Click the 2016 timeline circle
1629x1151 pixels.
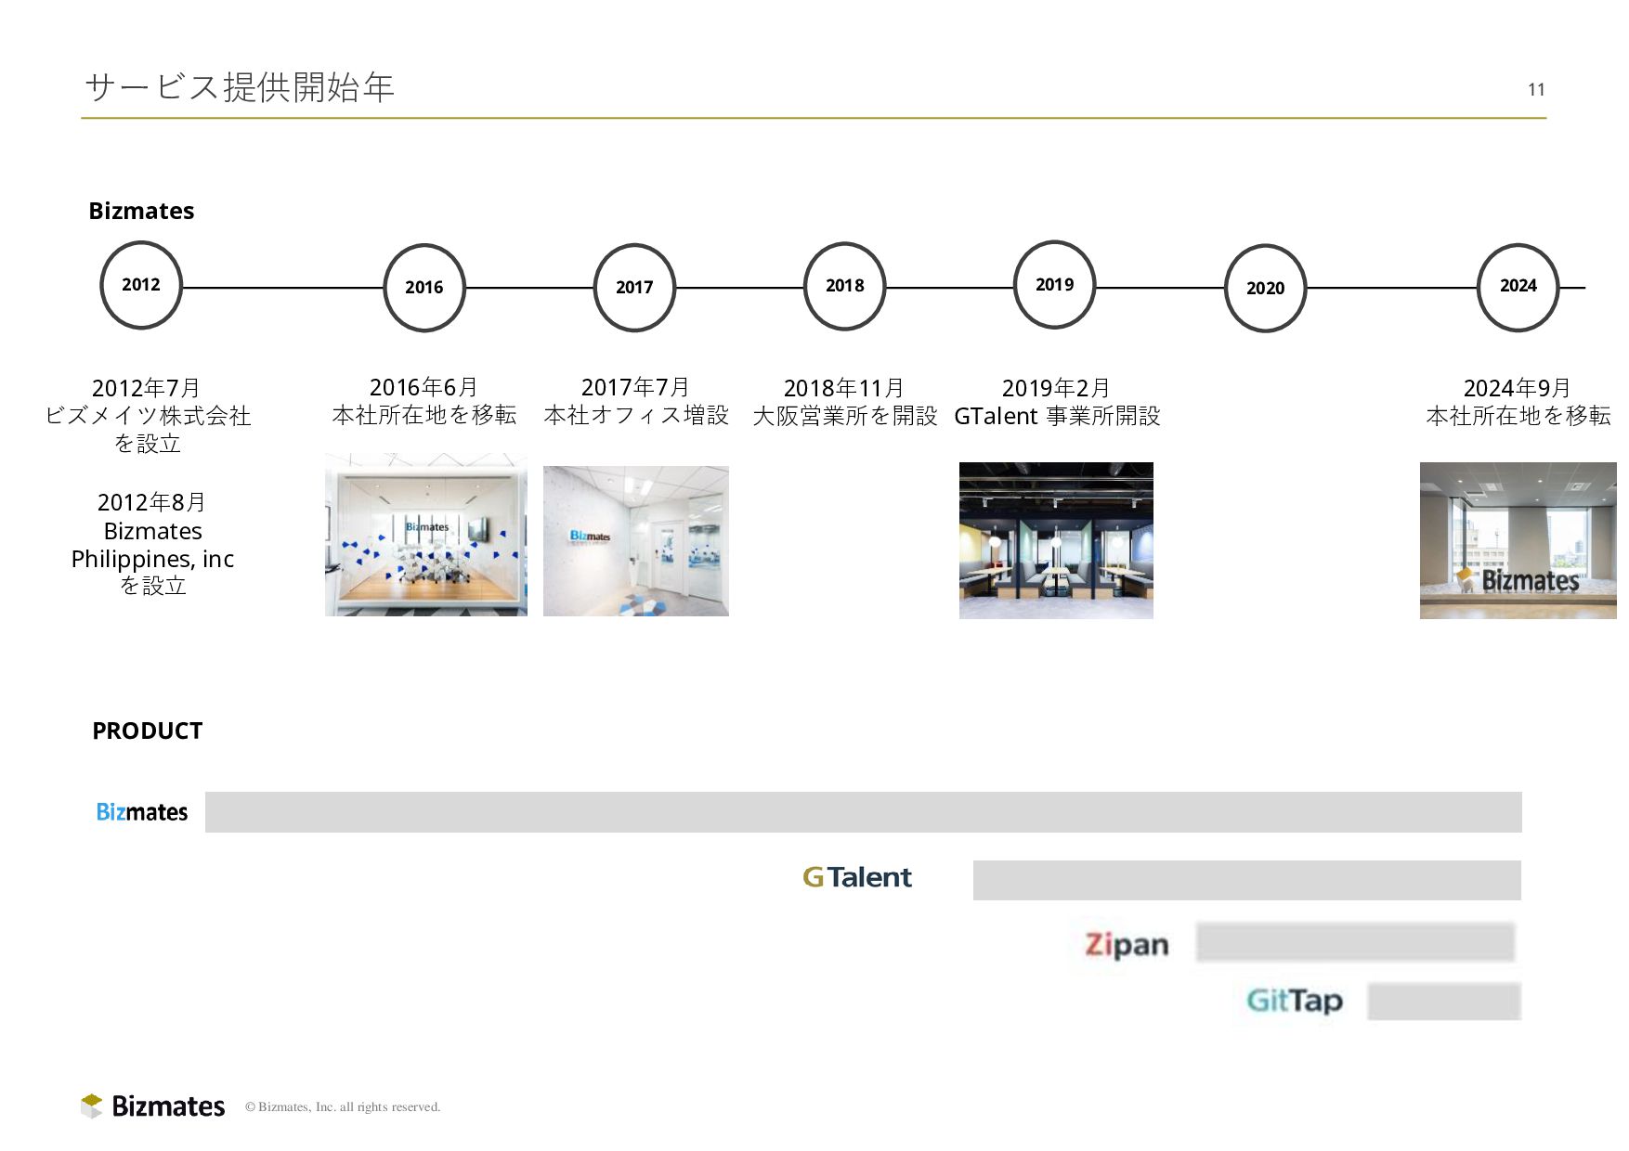[424, 288]
